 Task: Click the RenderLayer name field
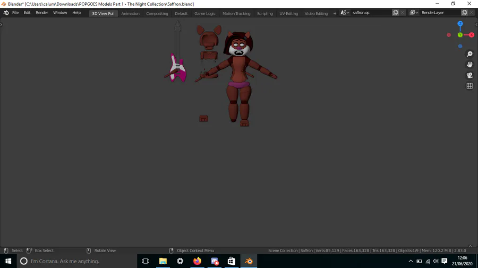tap(440, 13)
